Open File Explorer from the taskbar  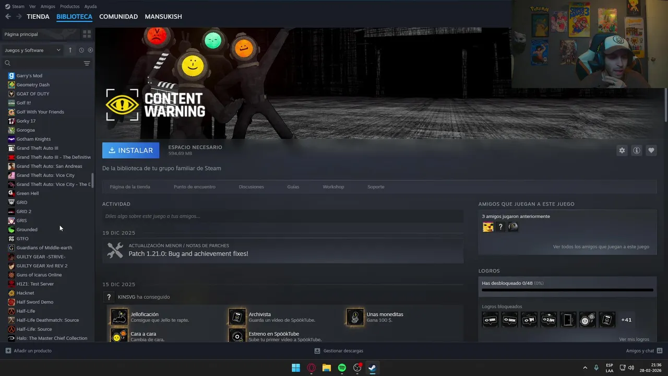tap(327, 368)
